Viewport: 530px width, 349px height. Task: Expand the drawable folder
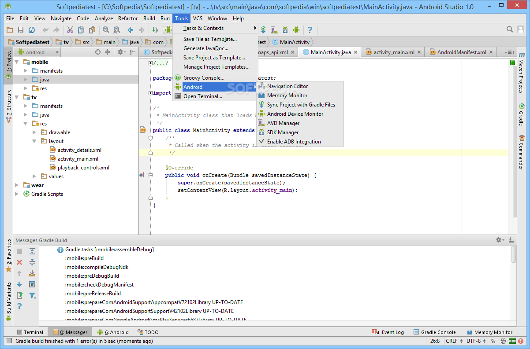click(35, 132)
